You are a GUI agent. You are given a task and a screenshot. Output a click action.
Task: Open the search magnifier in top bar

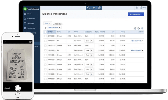point(88,8)
